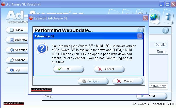Screen dimensions: 176x108
Task: Click the Ad-Aware title bar app icon
Action: pyautogui.click(x=3, y=4)
